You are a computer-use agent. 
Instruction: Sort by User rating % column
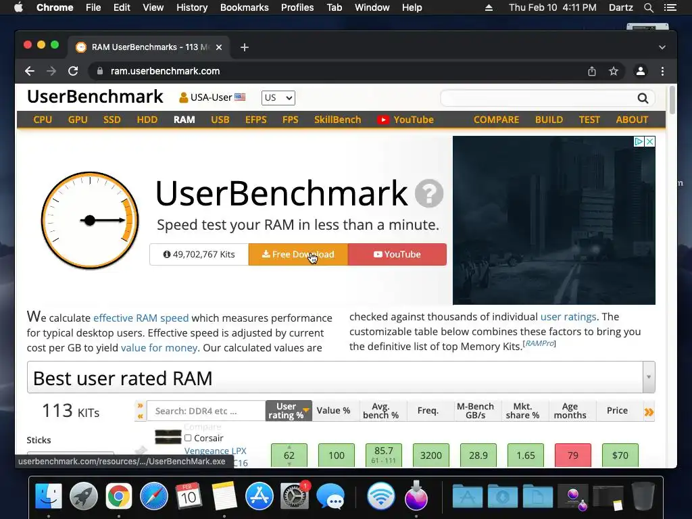coord(289,410)
